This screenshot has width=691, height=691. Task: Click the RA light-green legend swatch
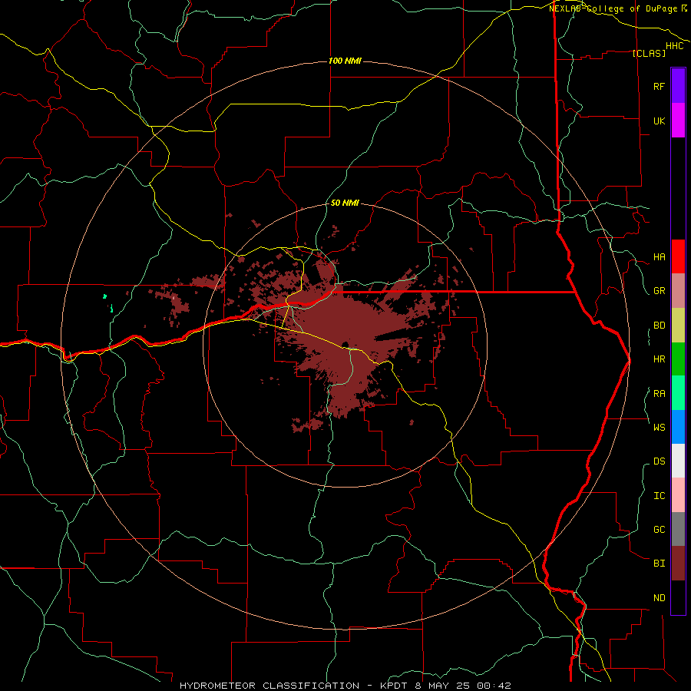tap(678, 393)
